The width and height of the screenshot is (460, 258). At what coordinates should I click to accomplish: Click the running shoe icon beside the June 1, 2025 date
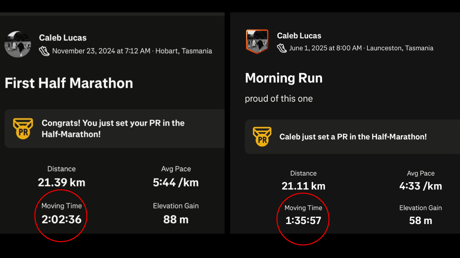click(x=282, y=48)
